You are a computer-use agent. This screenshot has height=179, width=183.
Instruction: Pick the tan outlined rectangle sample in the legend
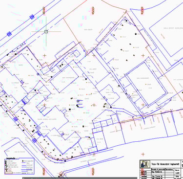tap(9, 173)
